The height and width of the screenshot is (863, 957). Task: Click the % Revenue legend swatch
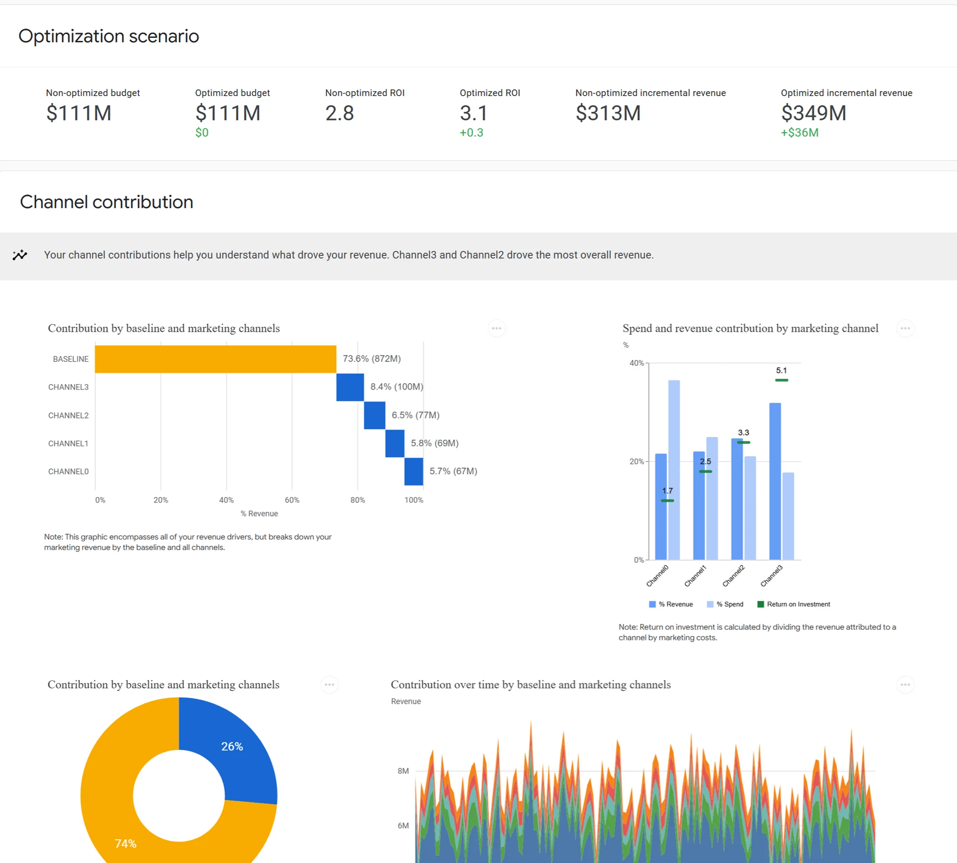pyautogui.click(x=652, y=604)
